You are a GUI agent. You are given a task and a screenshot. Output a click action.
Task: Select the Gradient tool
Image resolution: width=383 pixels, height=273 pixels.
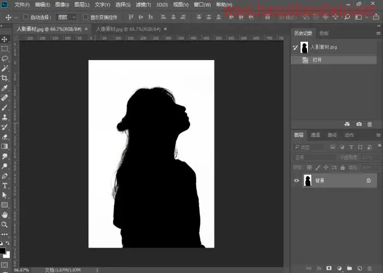(4, 146)
